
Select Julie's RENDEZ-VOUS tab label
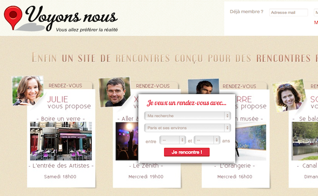coord(65,86)
